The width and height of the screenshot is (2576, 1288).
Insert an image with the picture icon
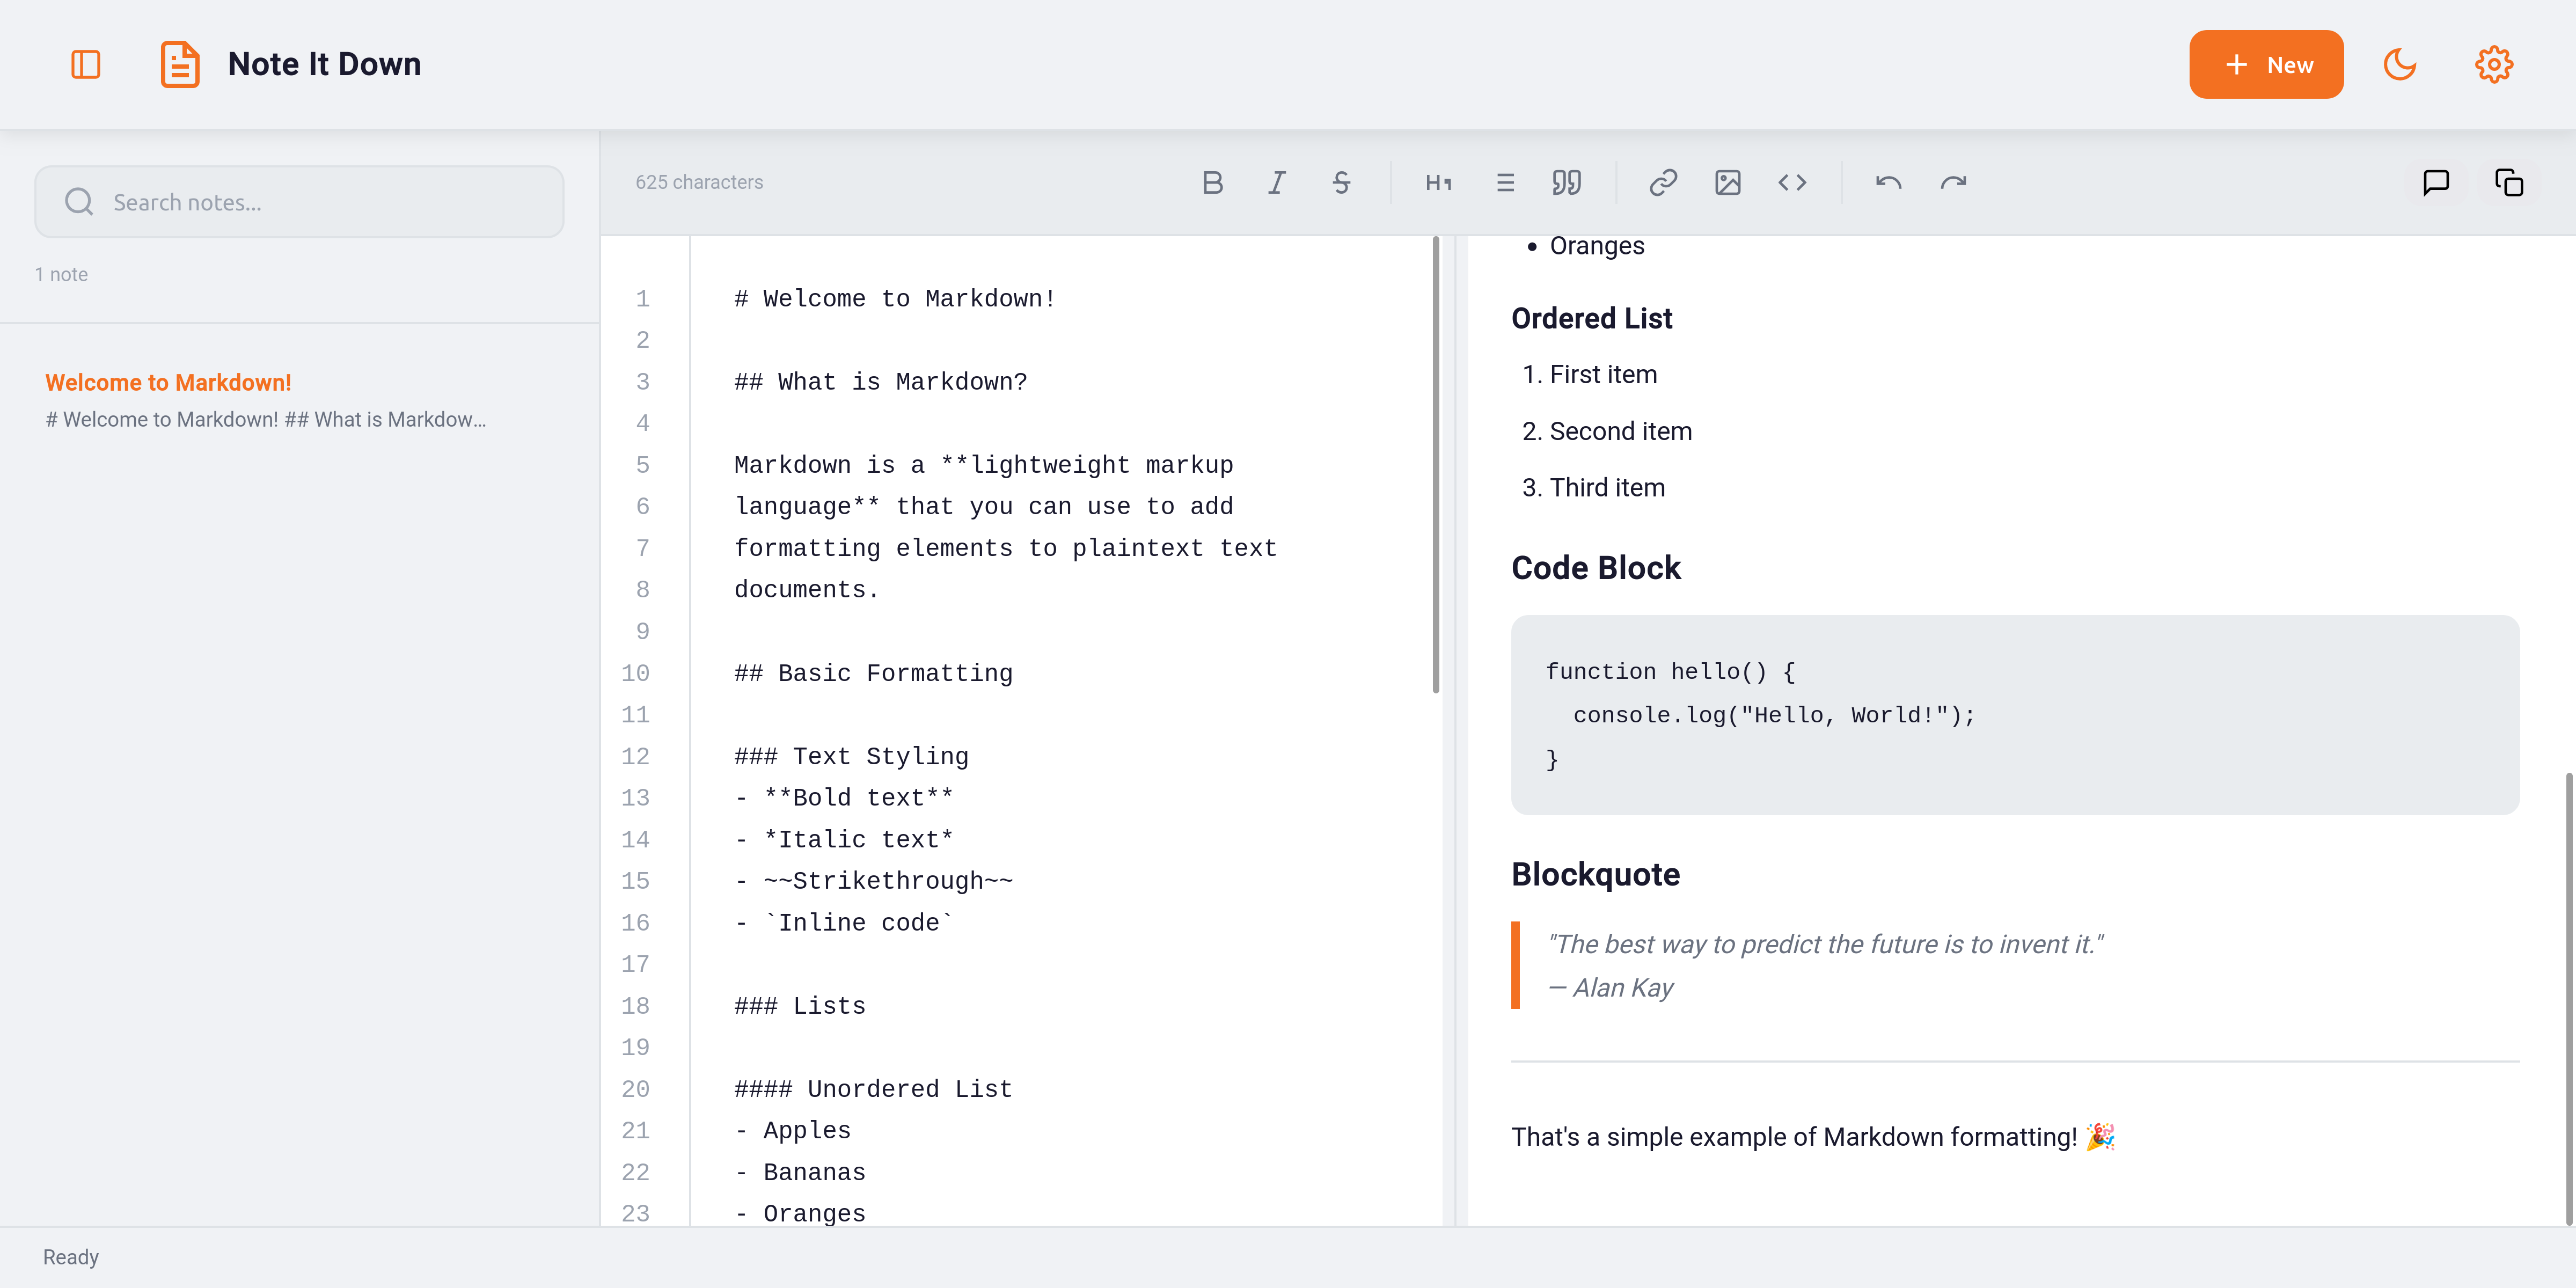pos(1727,182)
